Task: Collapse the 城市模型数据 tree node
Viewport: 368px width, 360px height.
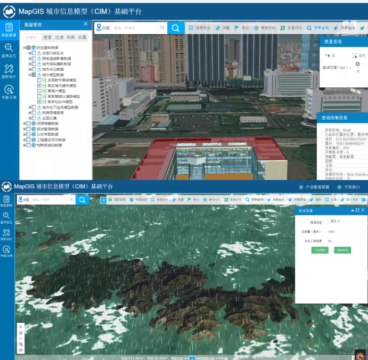Action: 30,75
